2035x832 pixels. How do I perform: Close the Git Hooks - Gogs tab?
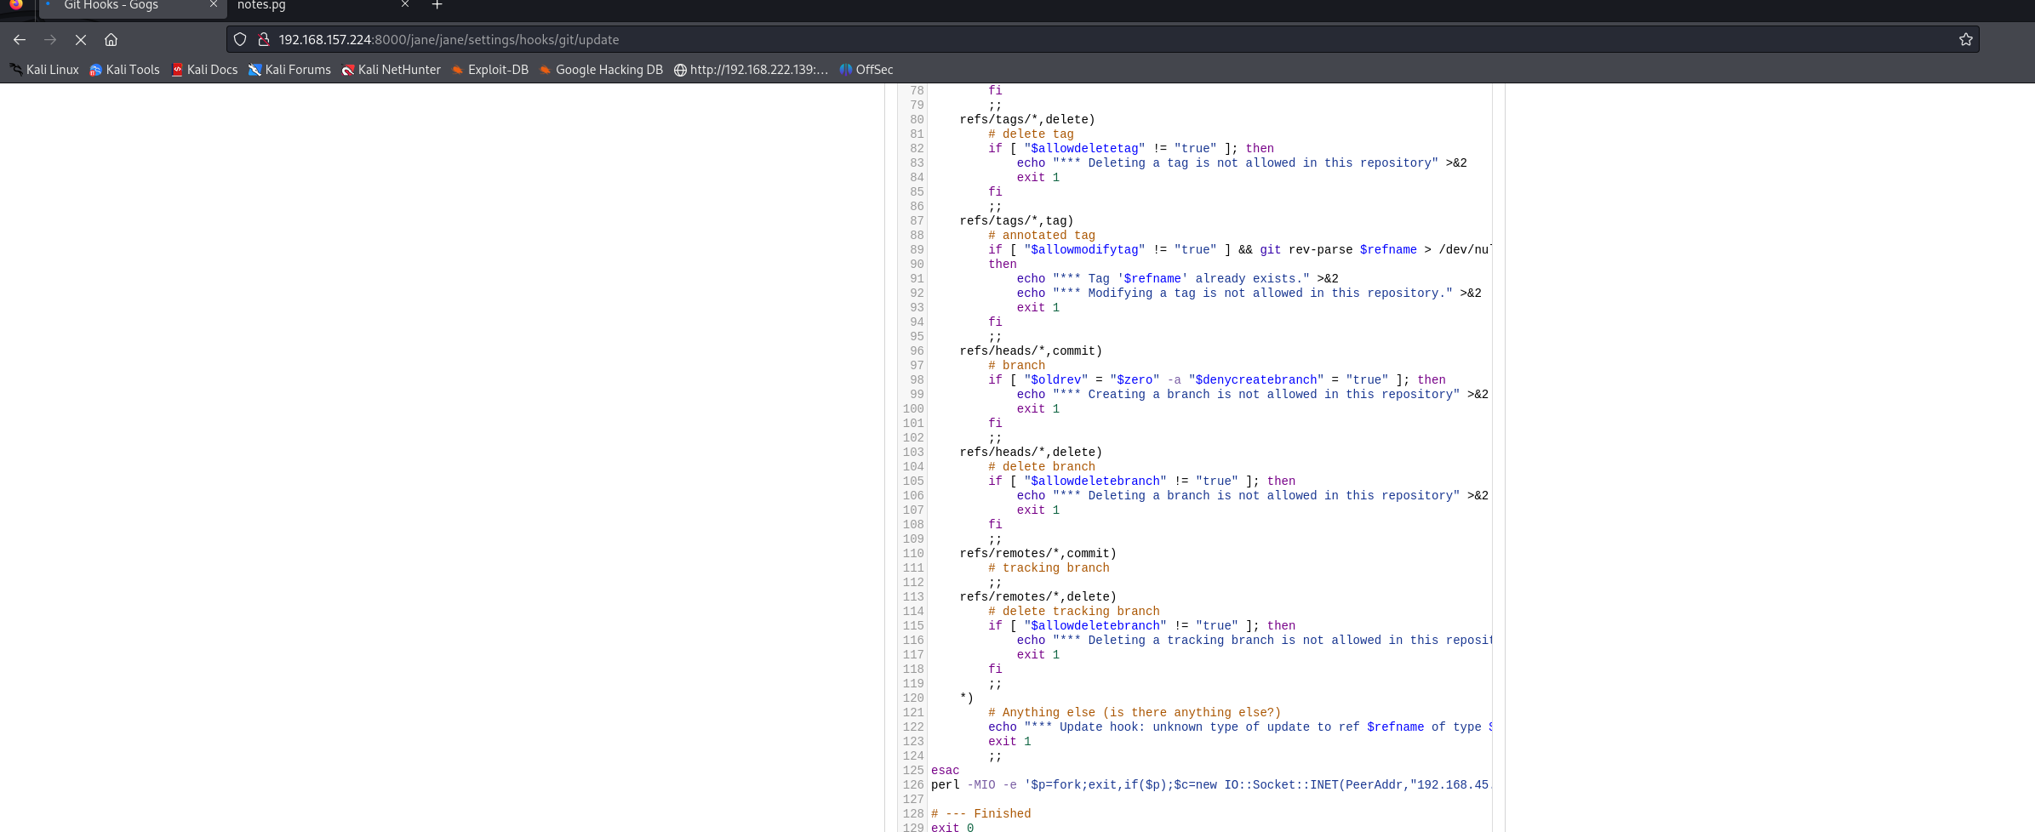214,5
